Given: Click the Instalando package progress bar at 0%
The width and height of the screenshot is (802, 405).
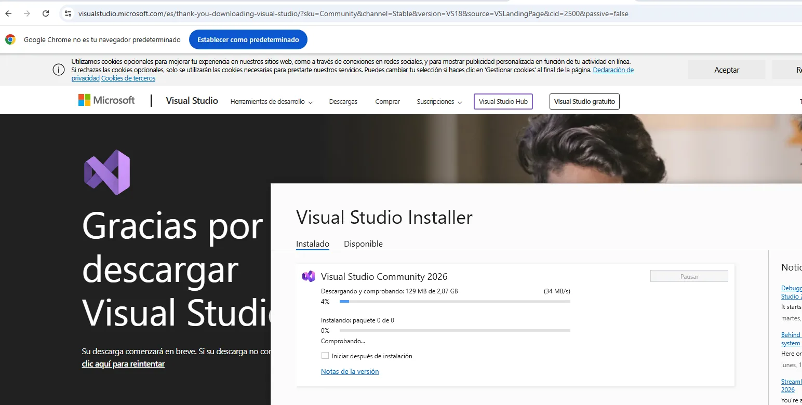Looking at the screenshot, I should [x=455, y=330].
